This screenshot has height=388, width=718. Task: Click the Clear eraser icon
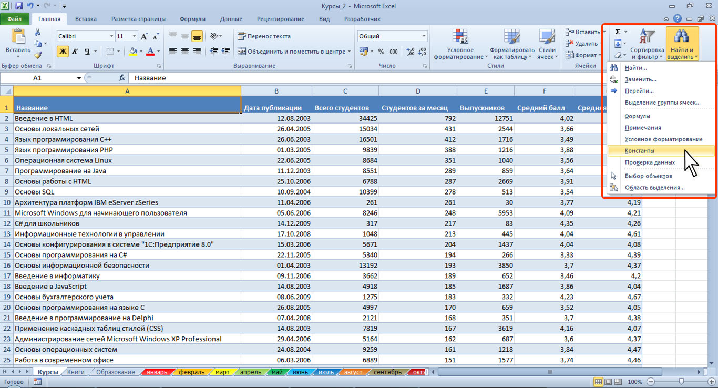tap(618, 55)
